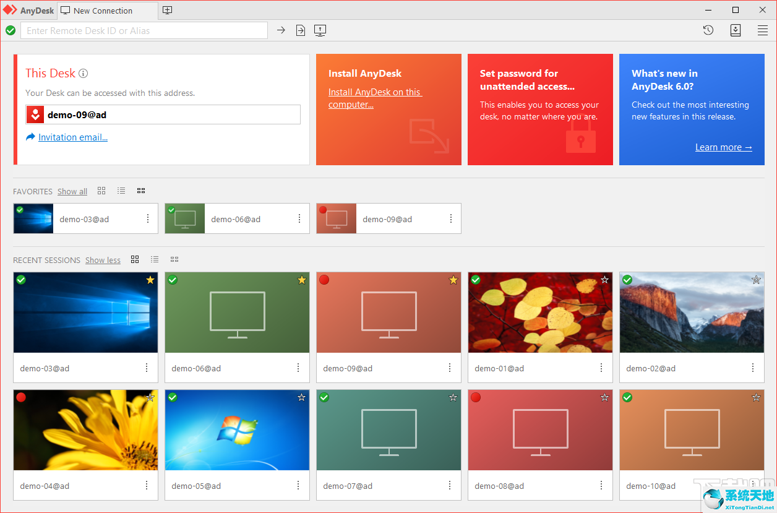Add a new tab with plus icon
This screenshot has height=513, width=777.
pos(167,11)
